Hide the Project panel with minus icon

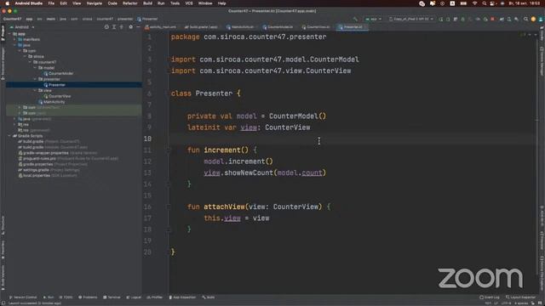coord(138,27)
